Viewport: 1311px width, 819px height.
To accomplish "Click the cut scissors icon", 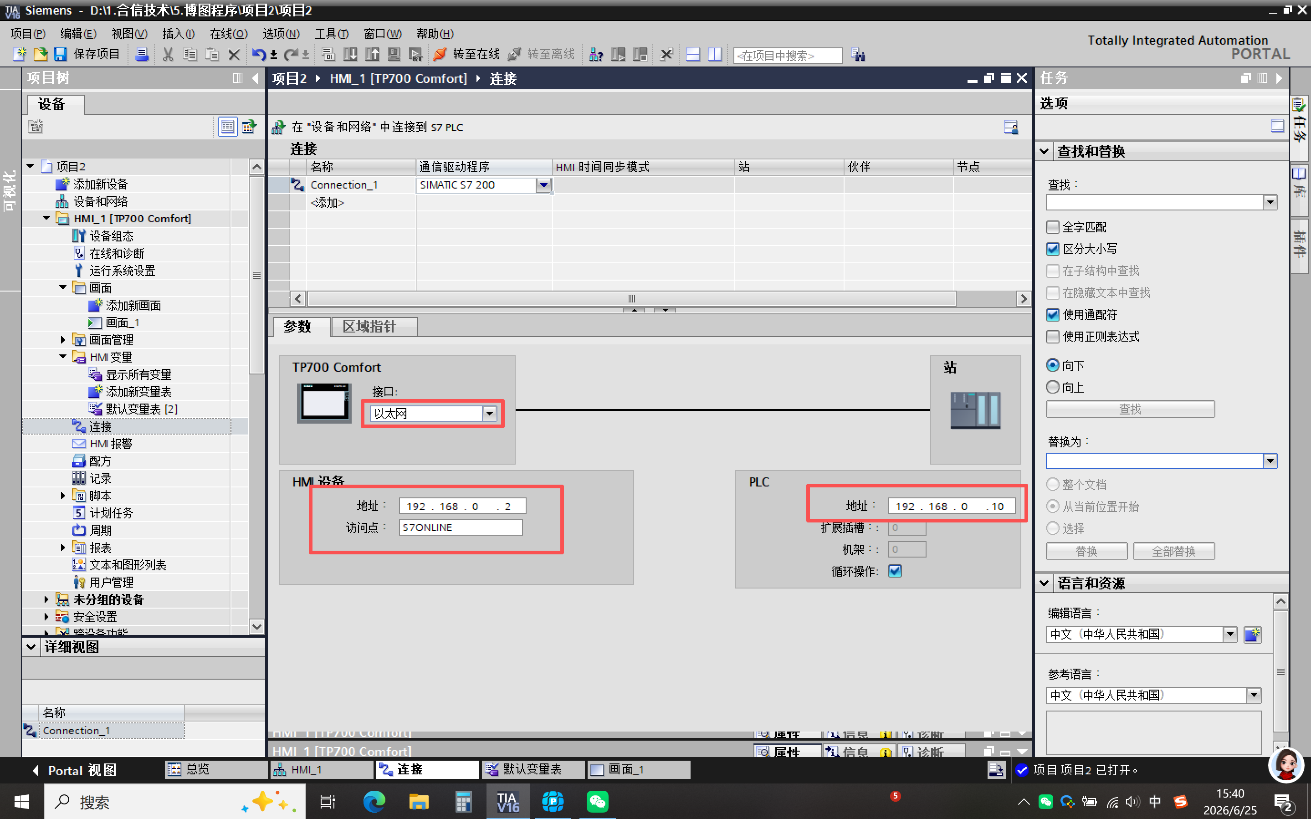I will point(169,54).
